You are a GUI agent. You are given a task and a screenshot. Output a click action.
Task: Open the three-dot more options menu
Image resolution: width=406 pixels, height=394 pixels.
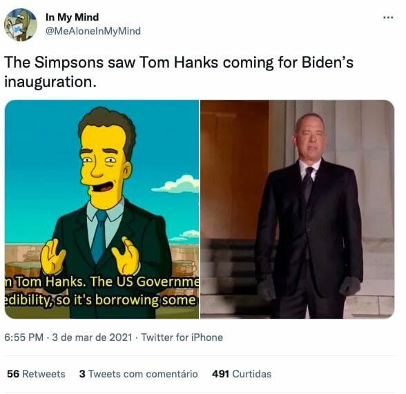[388, 17]
